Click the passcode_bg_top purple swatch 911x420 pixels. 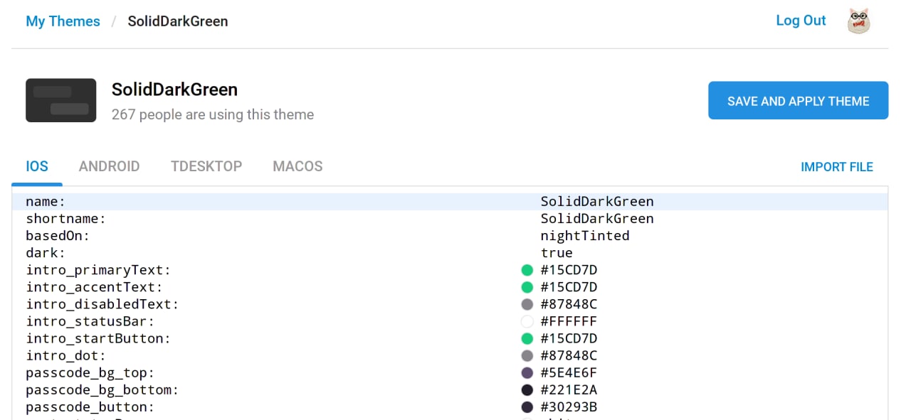[527, 372]
